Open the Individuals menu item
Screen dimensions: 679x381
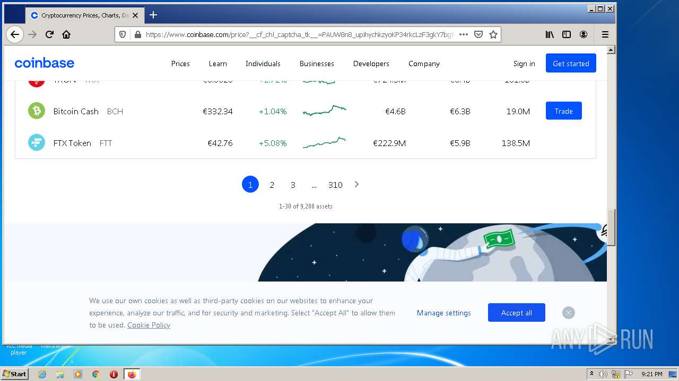click(263, 63)
